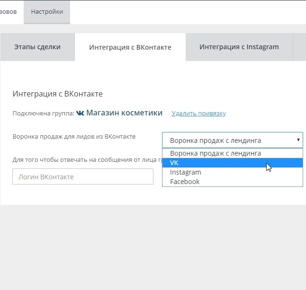
Task: Click the Удалить привязку link
Action: [x=198, y=113]
